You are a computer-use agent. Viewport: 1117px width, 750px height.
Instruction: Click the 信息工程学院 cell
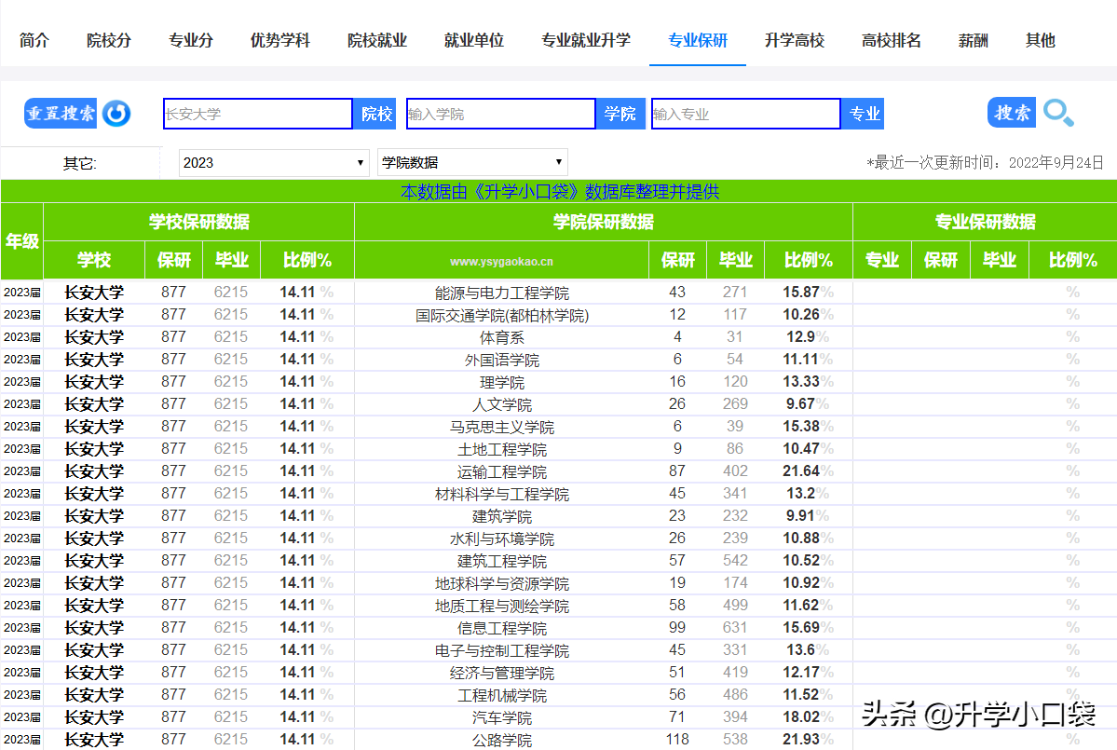point(501,628)
